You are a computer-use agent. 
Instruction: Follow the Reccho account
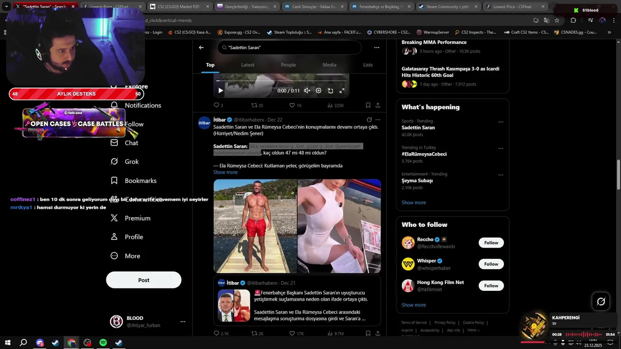point(491,243)
